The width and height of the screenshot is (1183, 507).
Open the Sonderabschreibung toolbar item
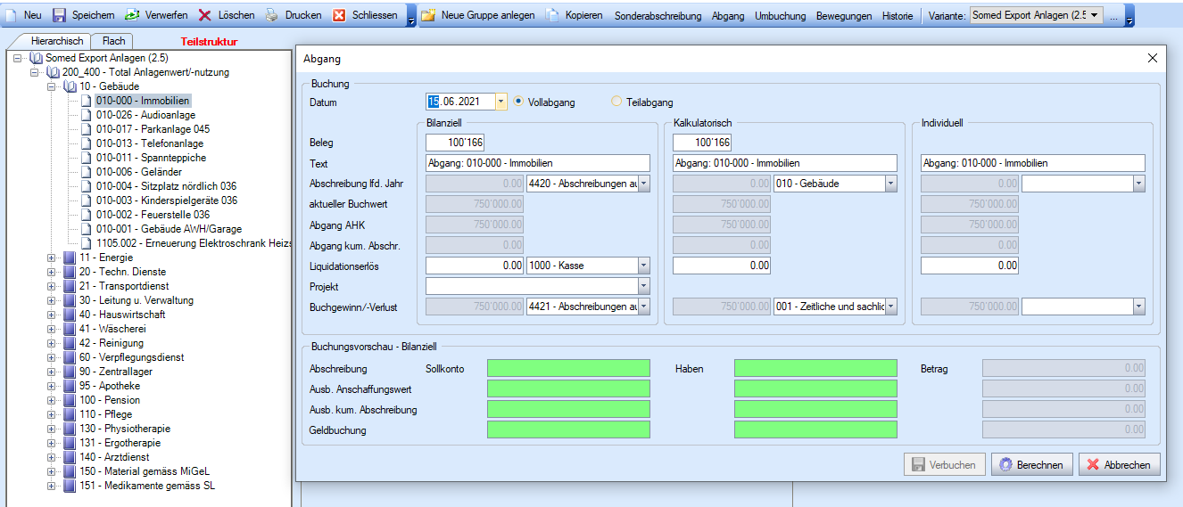[x=658, y=16]
